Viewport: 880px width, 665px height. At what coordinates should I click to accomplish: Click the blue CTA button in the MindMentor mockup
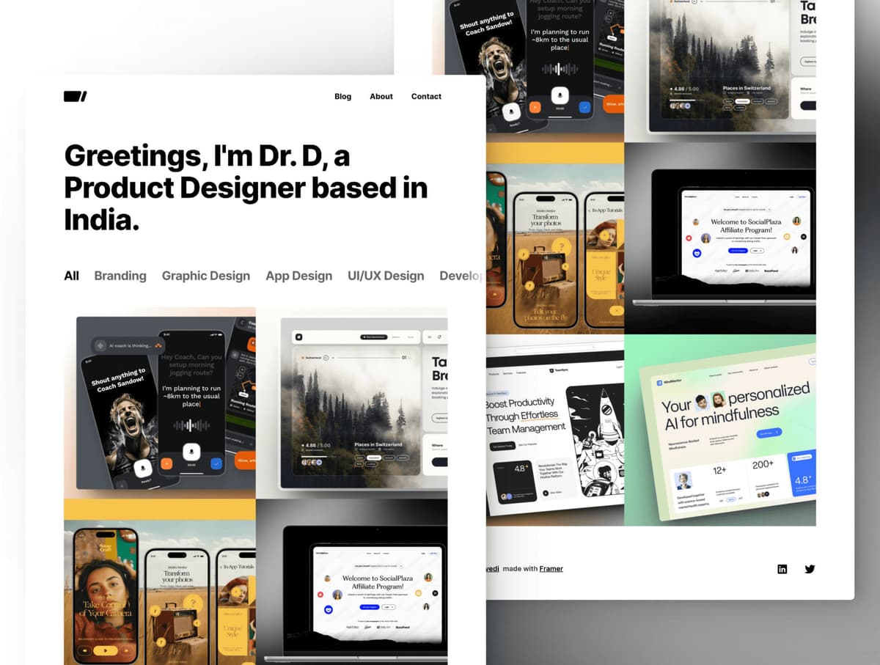pos(769,433)
